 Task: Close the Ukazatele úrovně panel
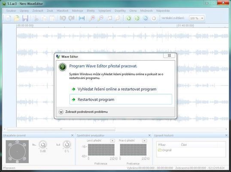(72, 135)
